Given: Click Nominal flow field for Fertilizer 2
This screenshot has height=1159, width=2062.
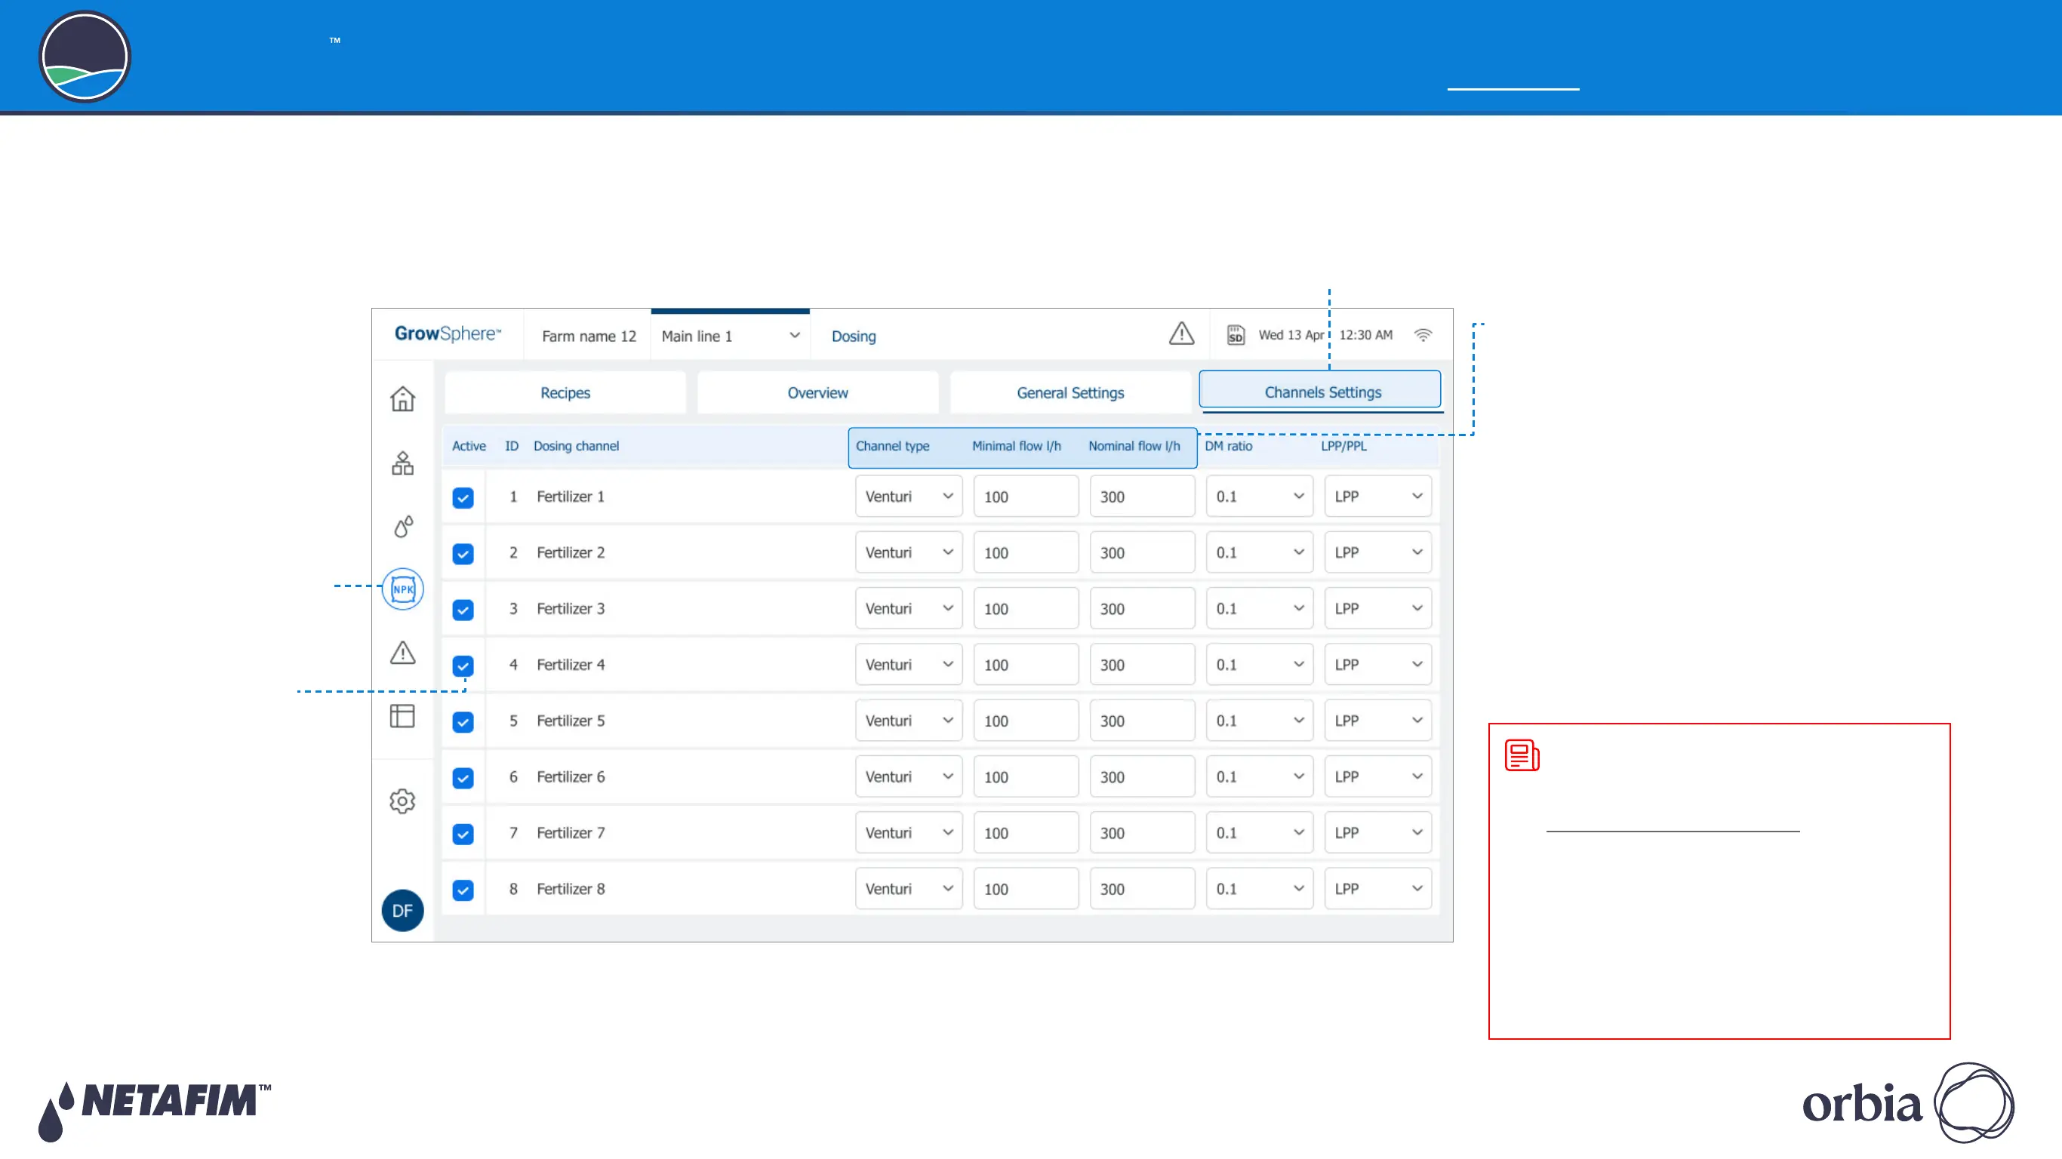Looking at the screenshot, I should pyautogui.click(x=1141, y=552).
